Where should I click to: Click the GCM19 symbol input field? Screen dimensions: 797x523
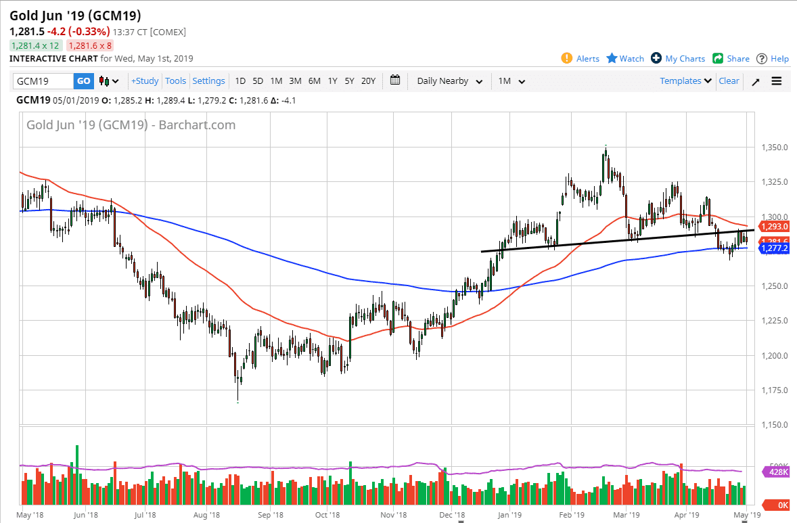(44, 81)
